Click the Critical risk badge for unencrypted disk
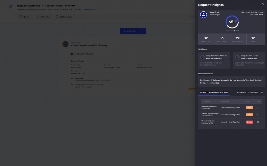 pyautogui.click(x=249, y=122)
